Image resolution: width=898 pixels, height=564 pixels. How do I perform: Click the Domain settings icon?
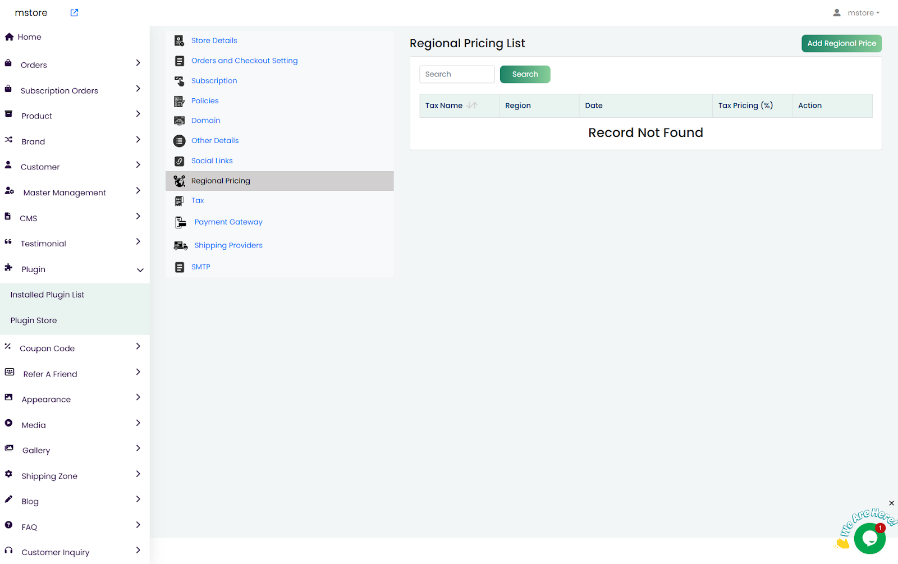(179, 121)
